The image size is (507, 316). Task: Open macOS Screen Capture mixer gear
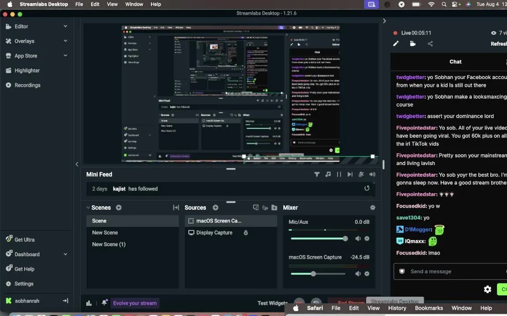[367, 274]
